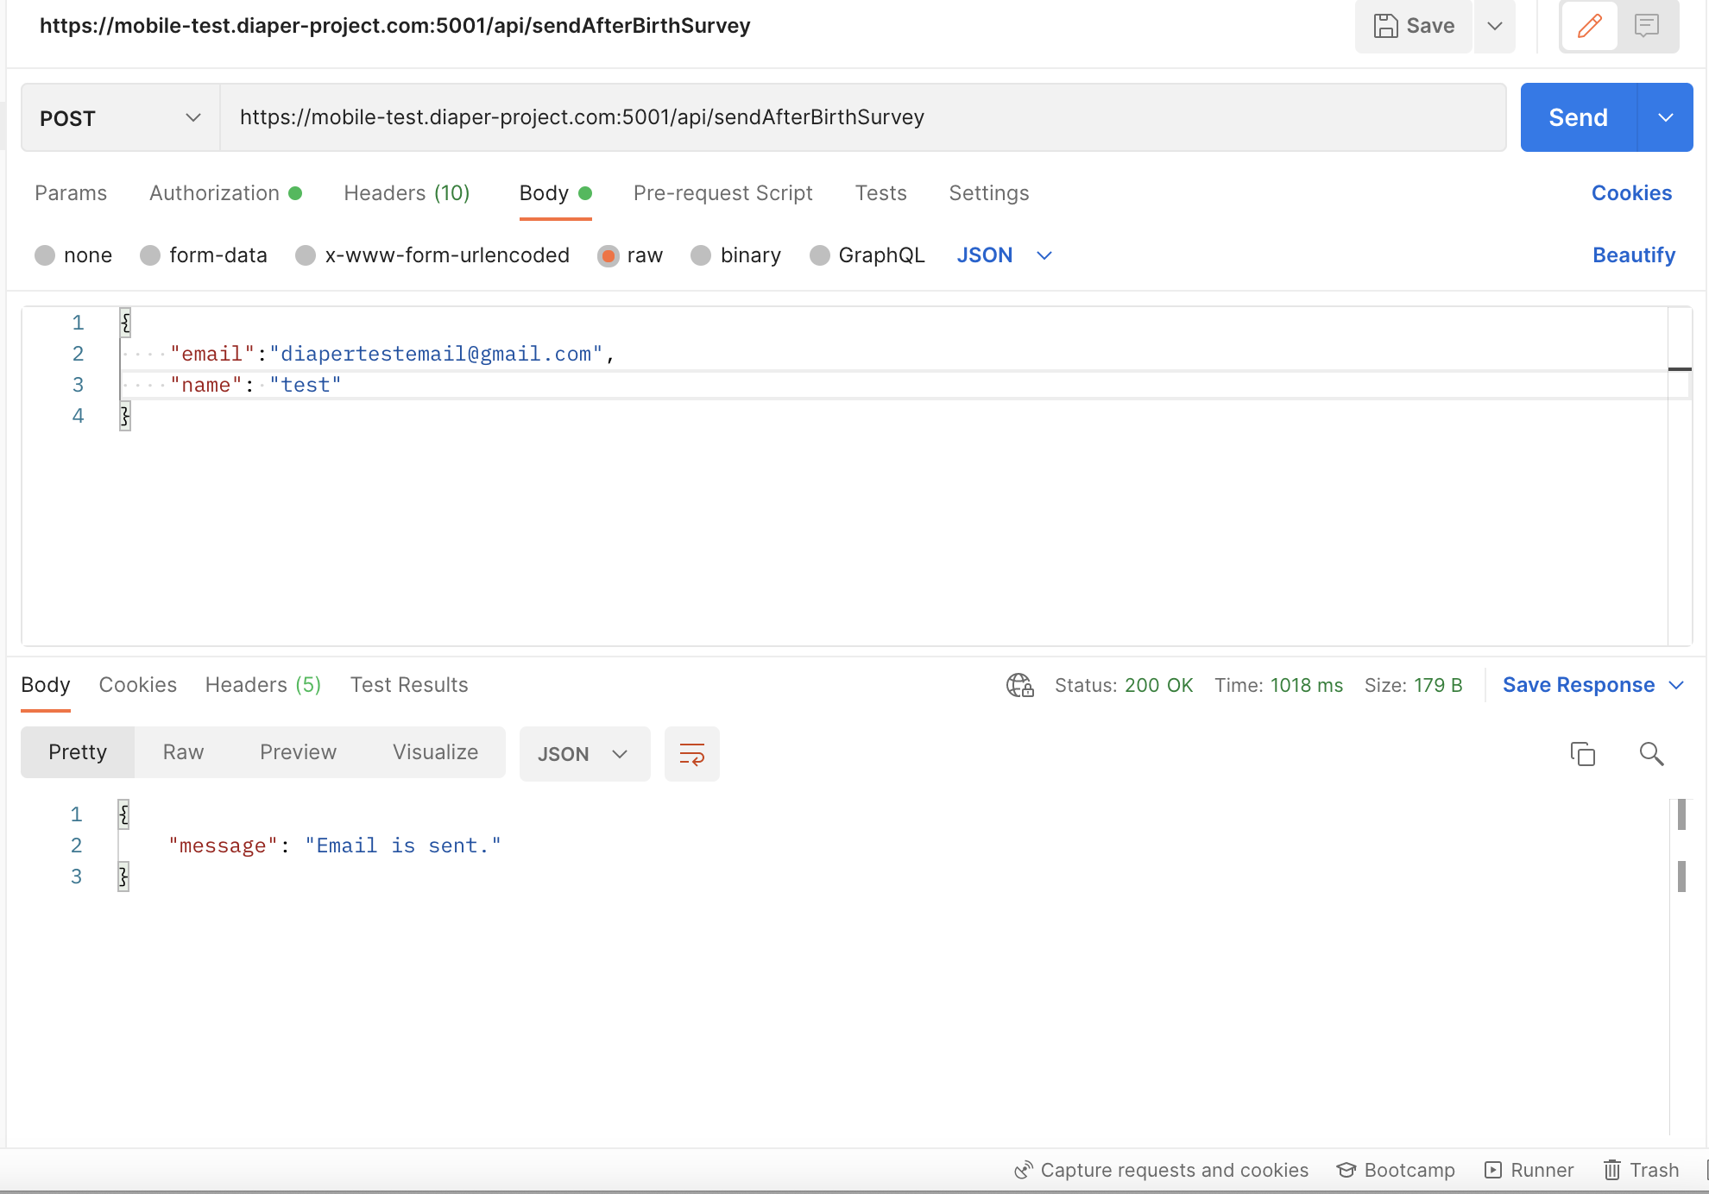Image resolution: width=1709 pixels, height=1194 pixels.
Task: Open the Trash in the status bar
Action: tap(1642, 1170)
